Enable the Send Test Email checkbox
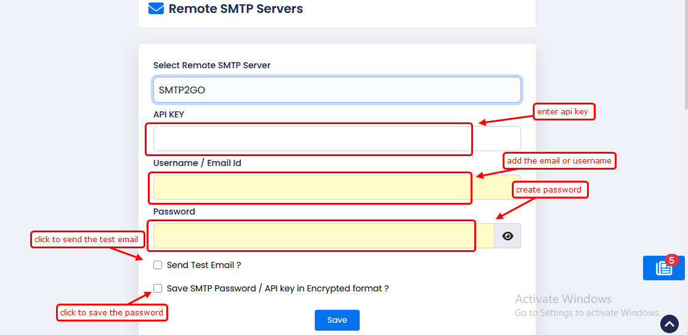 click(158, 265)
